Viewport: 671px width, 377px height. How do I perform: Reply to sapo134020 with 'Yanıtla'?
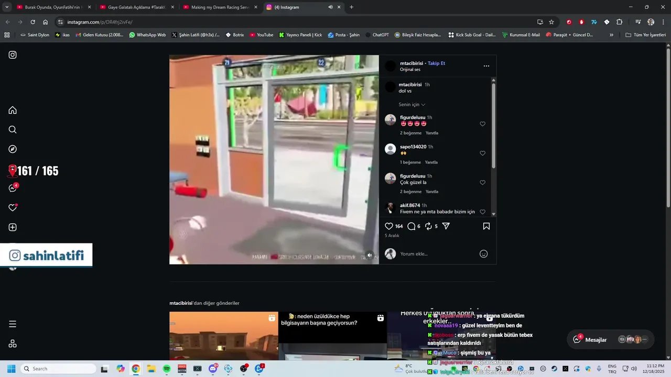coord(431,162)
